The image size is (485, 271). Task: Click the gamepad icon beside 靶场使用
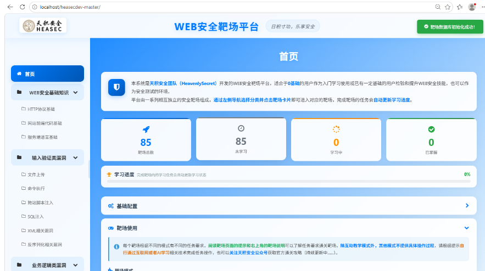click(111, 228)
